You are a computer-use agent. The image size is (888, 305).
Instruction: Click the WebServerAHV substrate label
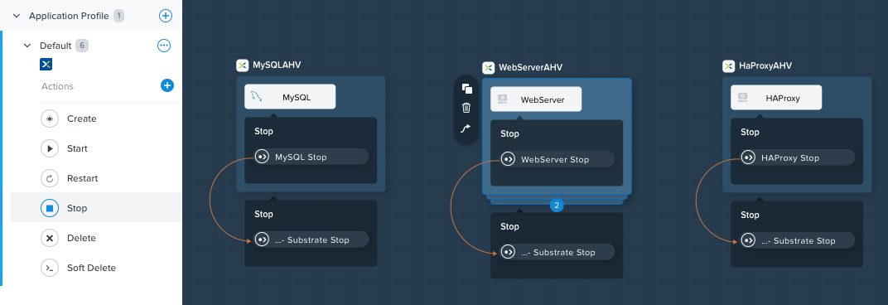coord(531,68)
